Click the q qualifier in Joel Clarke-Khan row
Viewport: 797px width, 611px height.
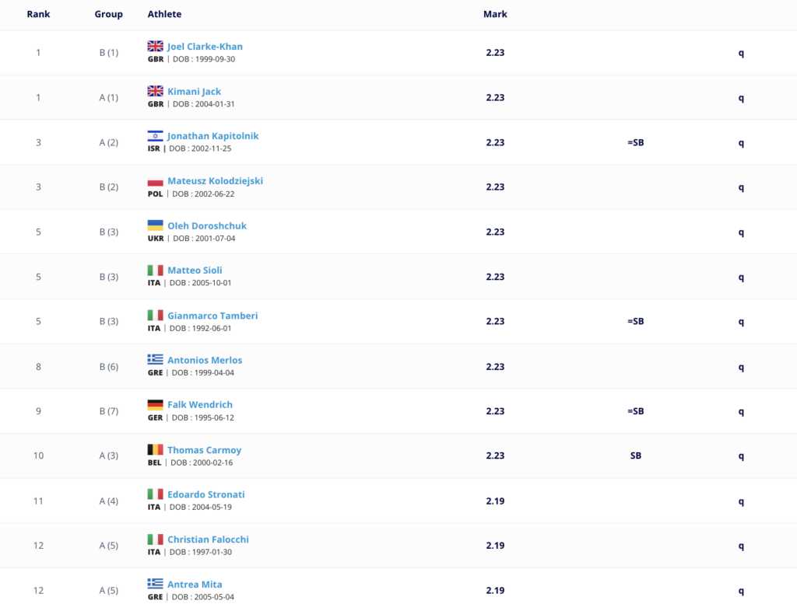click(x=741, y=54)
